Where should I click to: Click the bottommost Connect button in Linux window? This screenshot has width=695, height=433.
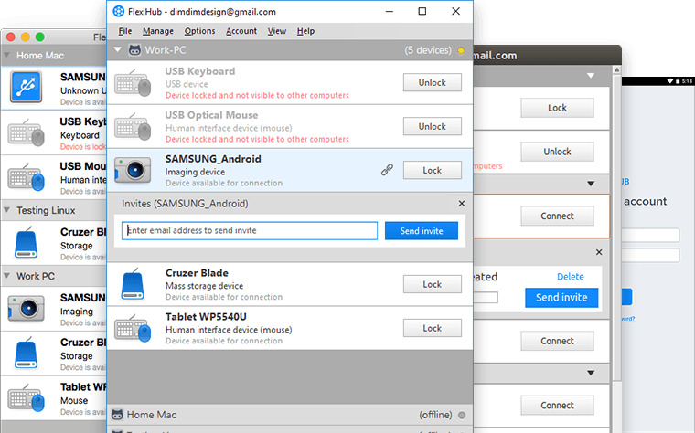557,405
